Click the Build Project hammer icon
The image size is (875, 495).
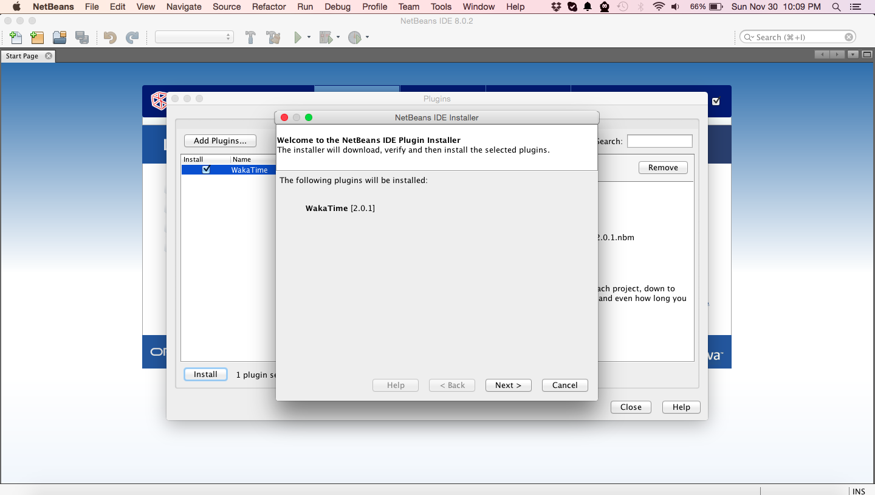(250, 38)
